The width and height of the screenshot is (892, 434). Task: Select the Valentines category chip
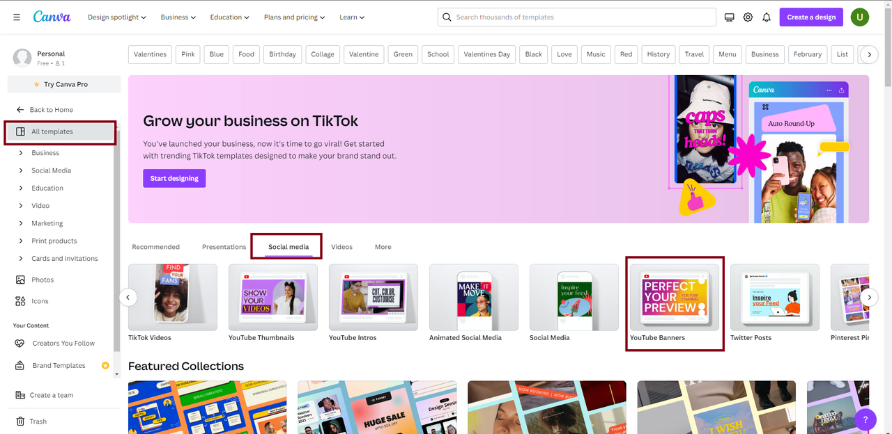(150, 54)
